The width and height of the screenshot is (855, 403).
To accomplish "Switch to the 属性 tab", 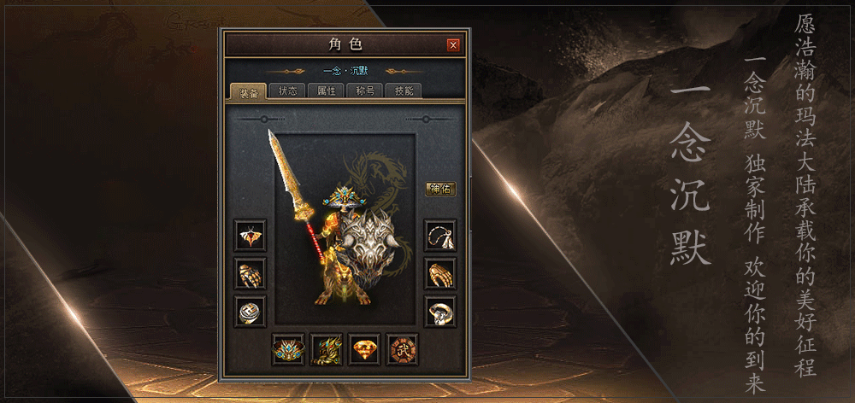I will (326, 91).
